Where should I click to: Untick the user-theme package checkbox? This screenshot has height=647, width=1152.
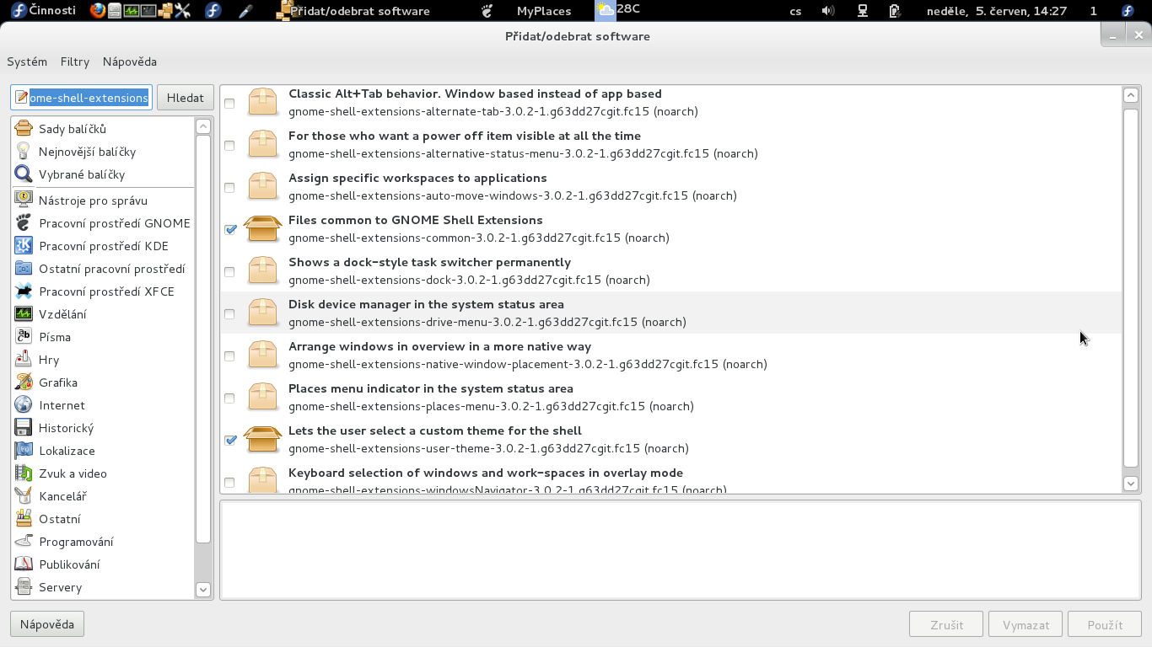(x=230, y=440)
